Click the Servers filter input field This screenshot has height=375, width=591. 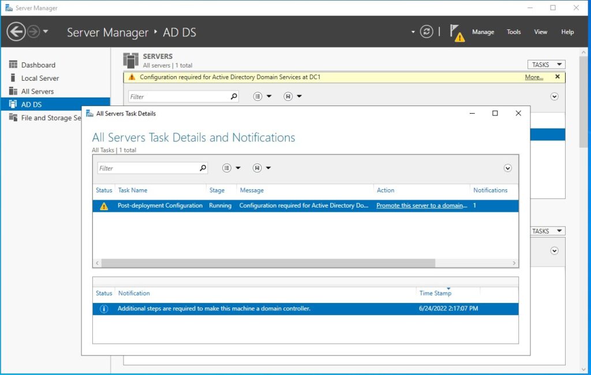pos(179,96)
